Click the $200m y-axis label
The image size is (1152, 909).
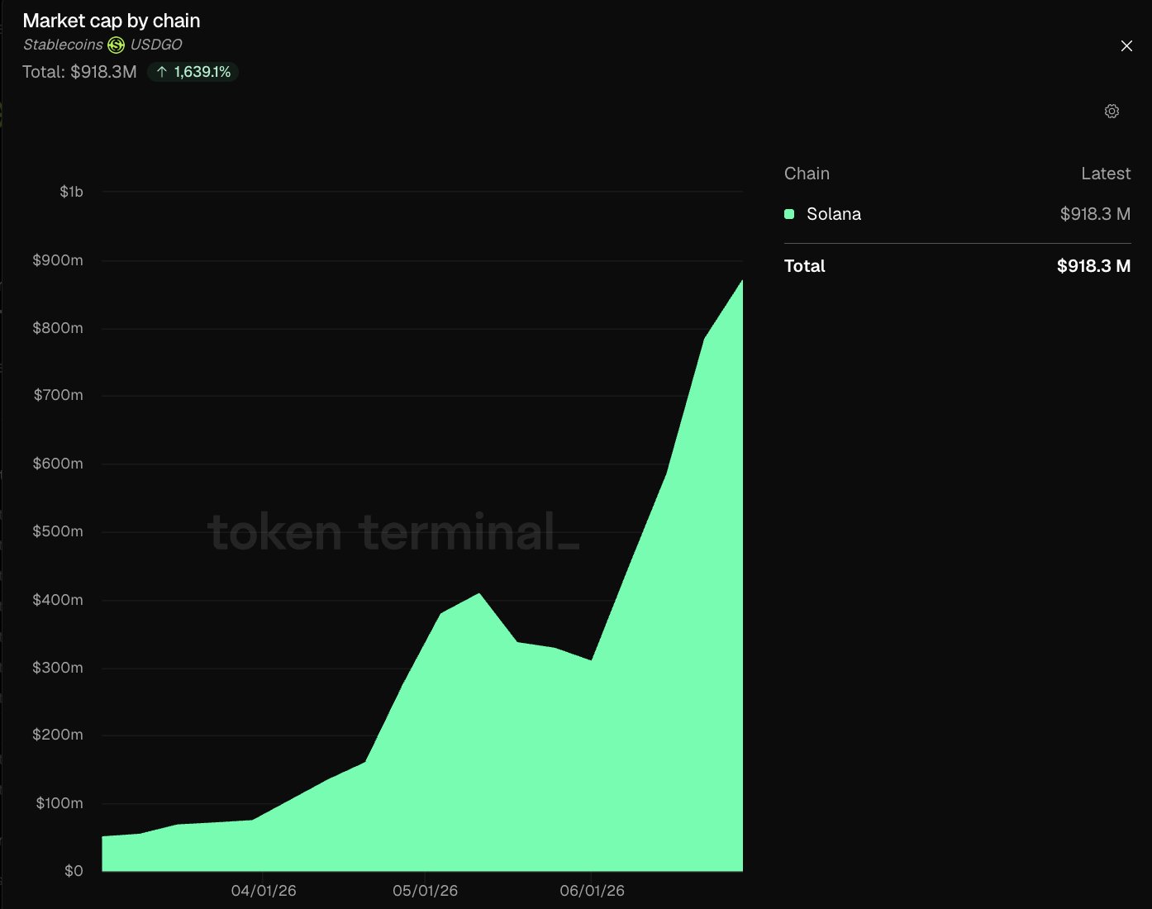coord(58,735)
